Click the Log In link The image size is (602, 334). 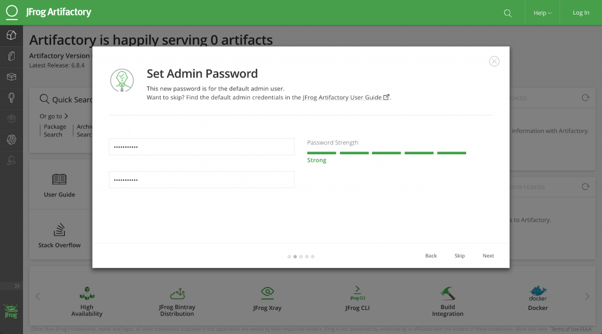581,13
